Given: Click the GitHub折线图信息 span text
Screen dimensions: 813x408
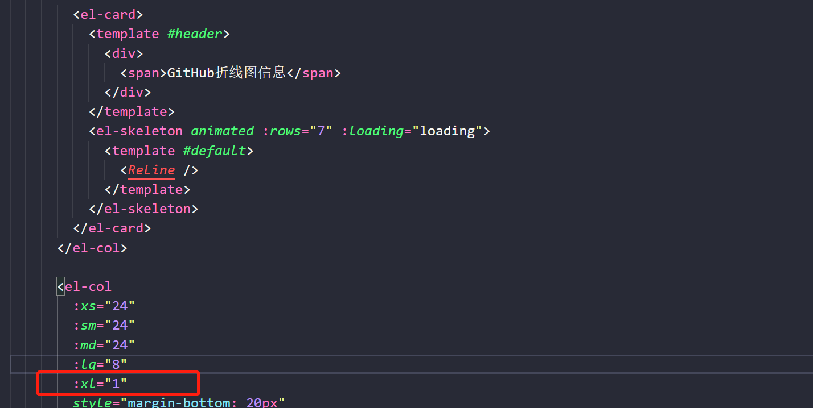Looking at the screenshot, I should [222, 72].
